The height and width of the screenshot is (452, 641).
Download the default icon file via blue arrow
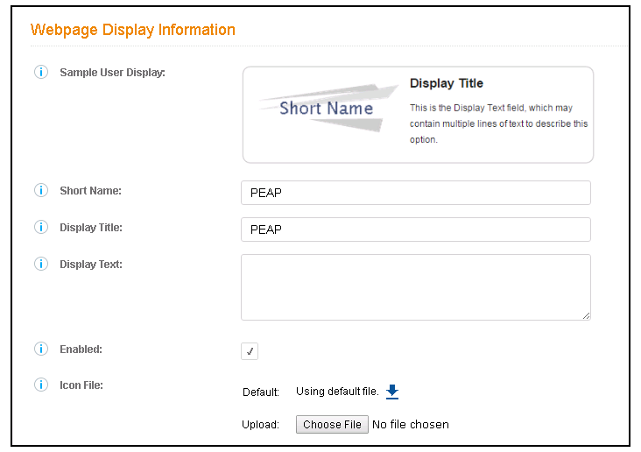[392, 392]
